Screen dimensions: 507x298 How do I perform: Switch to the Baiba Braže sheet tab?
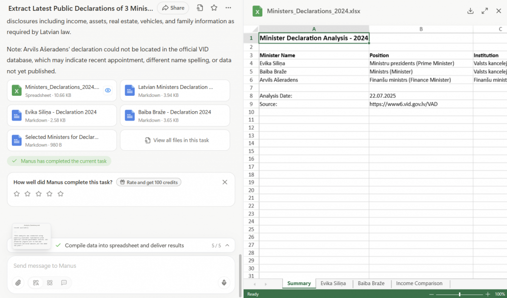pos(371,284)
